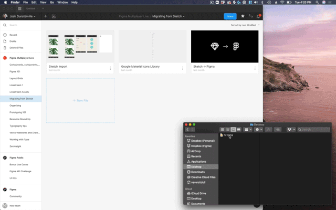Image resolution: width=336 pixels, height=210 pixels.
Task: Click the plus icon to create new file
Action: [46, 16]
